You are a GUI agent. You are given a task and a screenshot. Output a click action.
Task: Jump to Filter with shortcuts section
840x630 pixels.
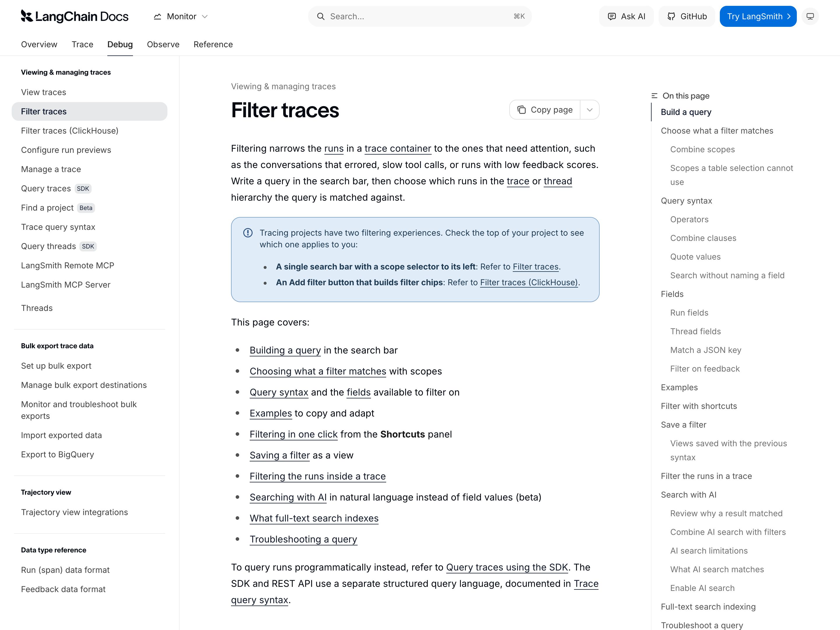point(699,406)
